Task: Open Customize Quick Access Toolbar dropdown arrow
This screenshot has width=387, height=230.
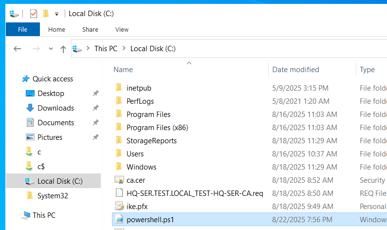Action: (x=57, y=14)
